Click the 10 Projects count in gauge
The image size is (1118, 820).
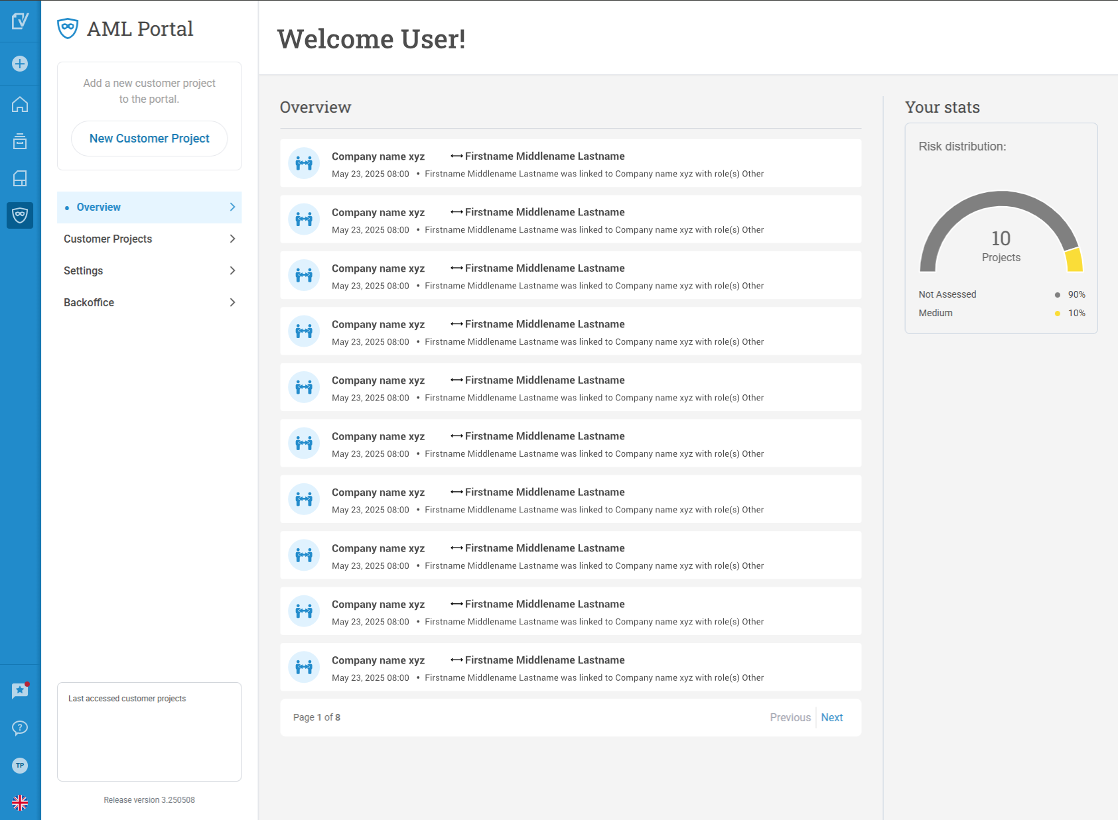pyautogui.click(x=1001, y=246)
